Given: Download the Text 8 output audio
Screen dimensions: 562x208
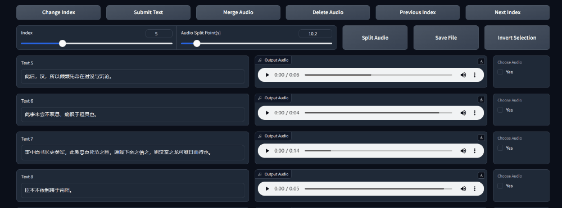Looking at the screenshot, I should (482, 175).
